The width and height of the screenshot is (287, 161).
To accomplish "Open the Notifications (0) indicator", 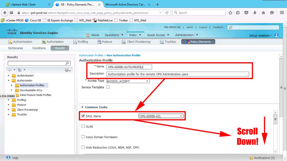I will click(x=262, y=158).
